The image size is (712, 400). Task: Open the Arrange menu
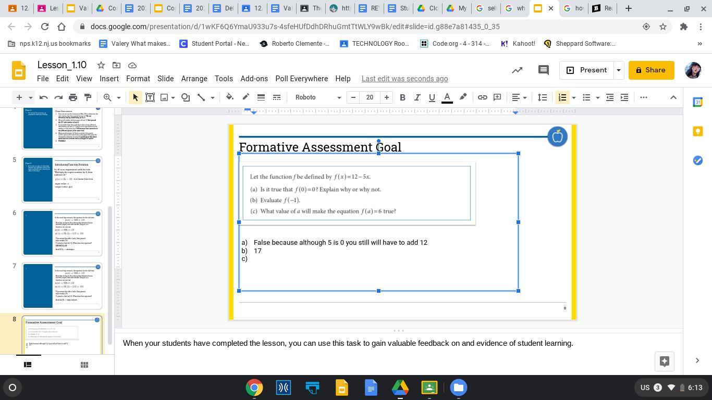194,79
